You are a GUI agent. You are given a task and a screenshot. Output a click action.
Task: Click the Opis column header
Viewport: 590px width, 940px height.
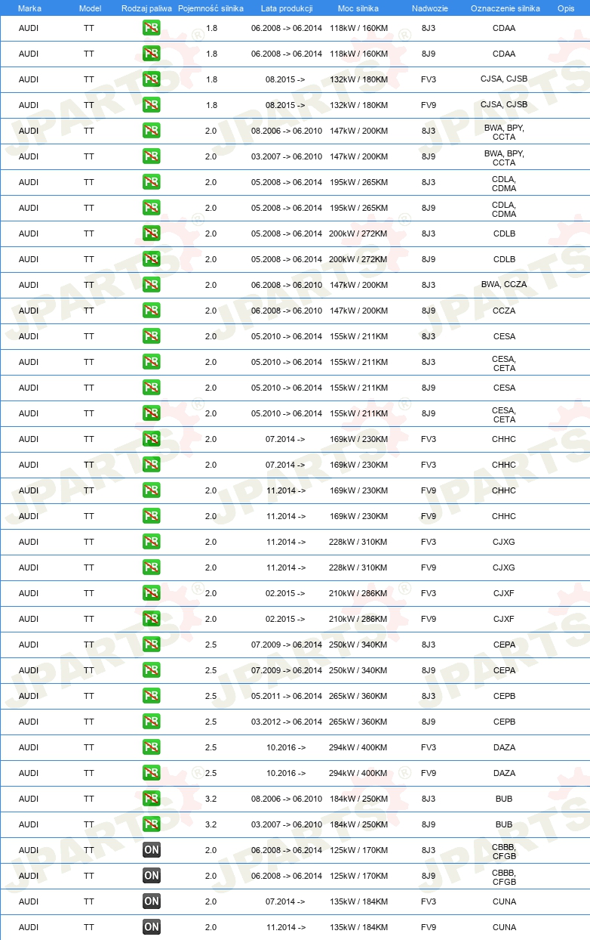click(566, 8)
